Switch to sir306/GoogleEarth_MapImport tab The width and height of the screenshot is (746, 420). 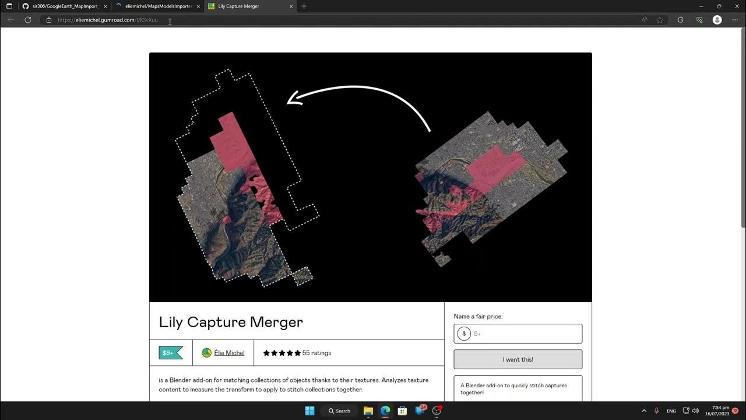[64, 6]
